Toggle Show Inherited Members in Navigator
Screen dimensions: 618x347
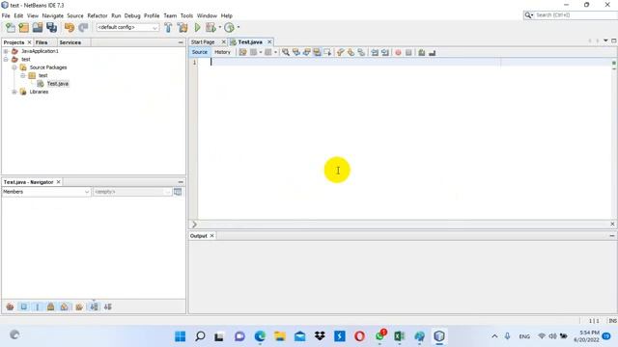[x=10, y=307]
